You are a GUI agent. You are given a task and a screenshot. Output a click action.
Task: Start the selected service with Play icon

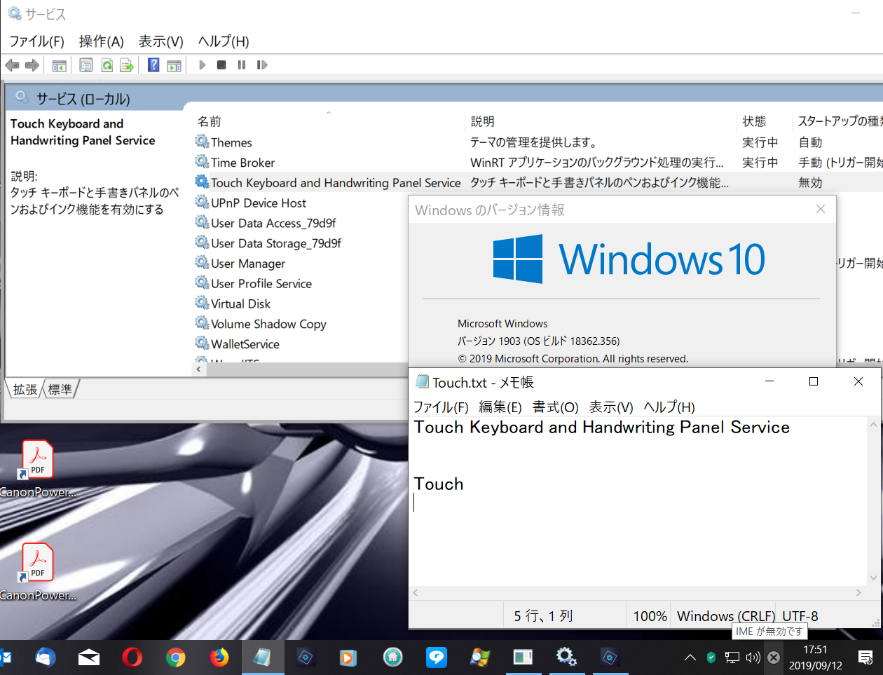pyautogui.click(x=202, y=65)
